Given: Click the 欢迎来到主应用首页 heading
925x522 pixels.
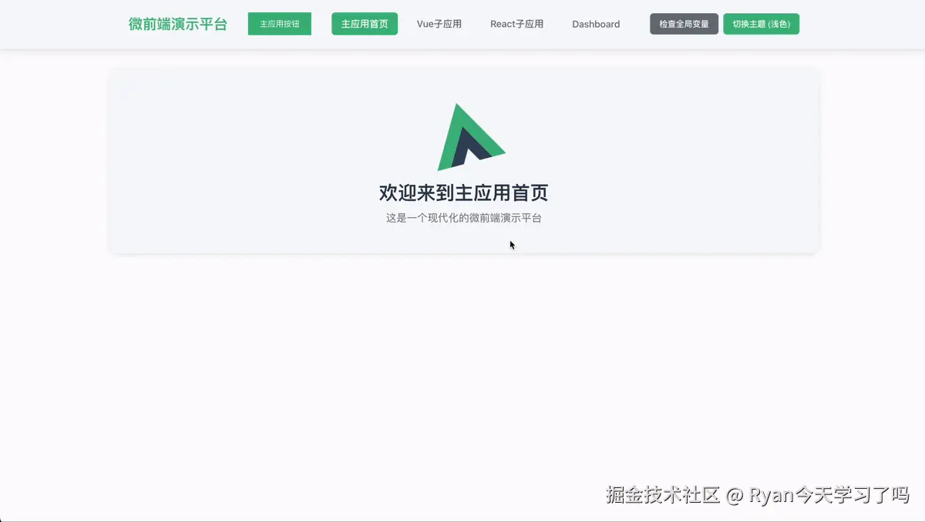Looking at the screenshot, I should [463, 192].
